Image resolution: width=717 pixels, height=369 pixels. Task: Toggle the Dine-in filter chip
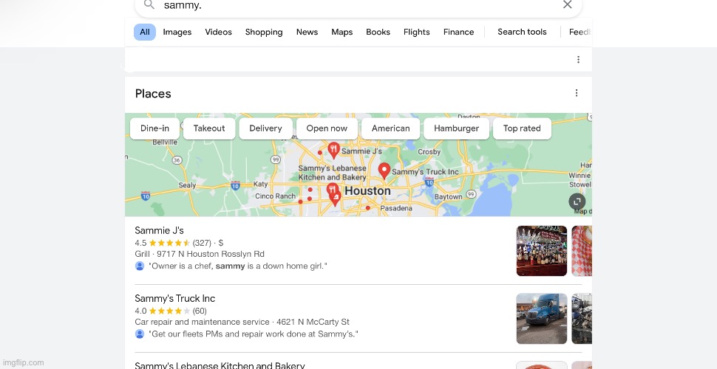click(154, 128)
